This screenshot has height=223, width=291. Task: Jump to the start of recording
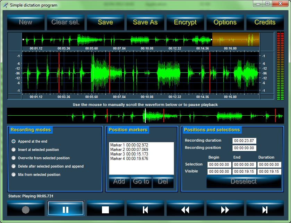coord(145,209)
